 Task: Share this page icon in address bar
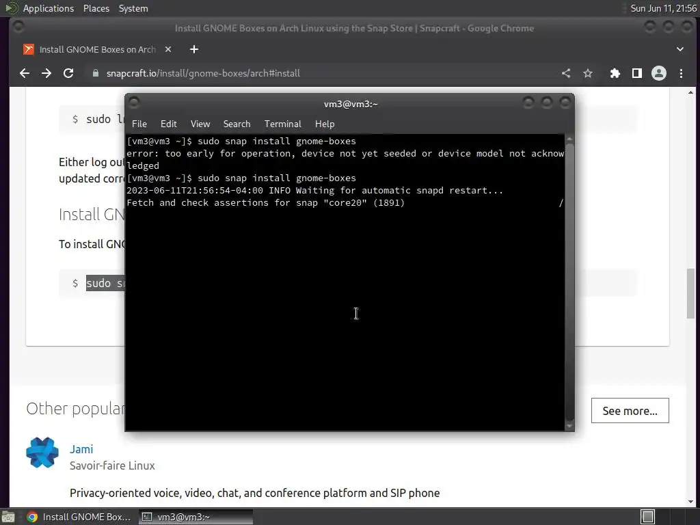click(566, 73)
